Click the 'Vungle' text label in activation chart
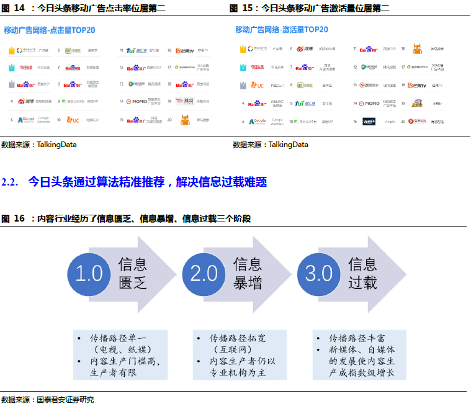471x404 pixels. [x=390, y=122]
